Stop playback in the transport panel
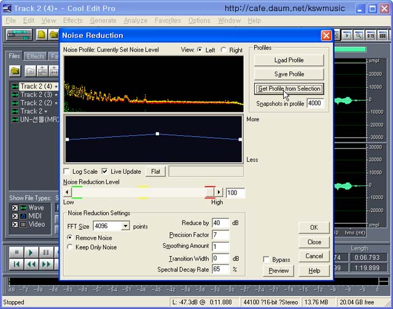Screen dimensions: 393x309 click(17, 252)
